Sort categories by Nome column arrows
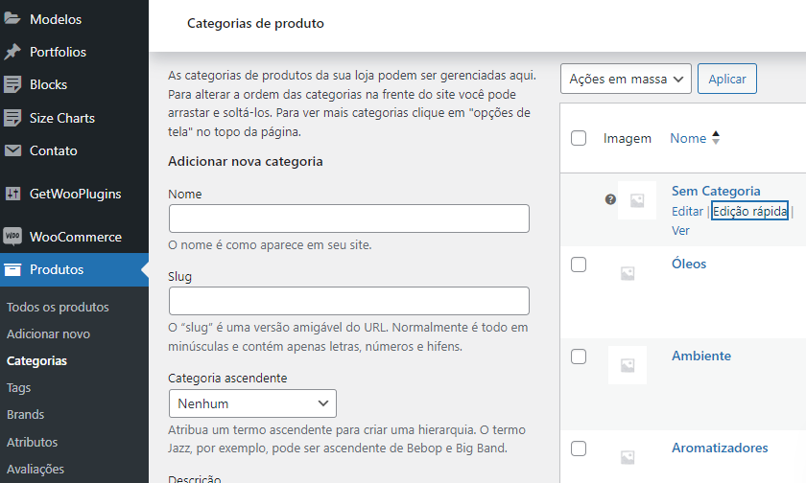 [715, 138]
